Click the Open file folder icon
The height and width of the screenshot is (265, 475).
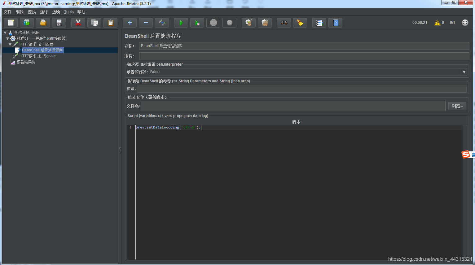pos(43,23)
